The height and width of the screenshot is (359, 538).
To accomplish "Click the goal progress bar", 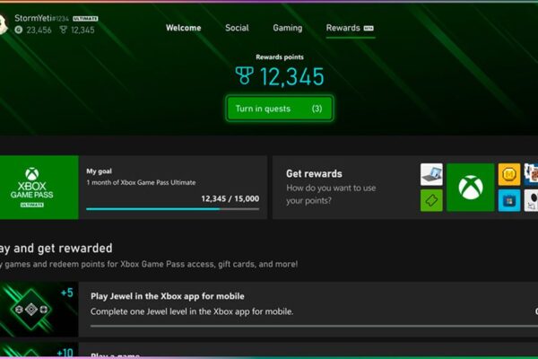I will point(172,209).
